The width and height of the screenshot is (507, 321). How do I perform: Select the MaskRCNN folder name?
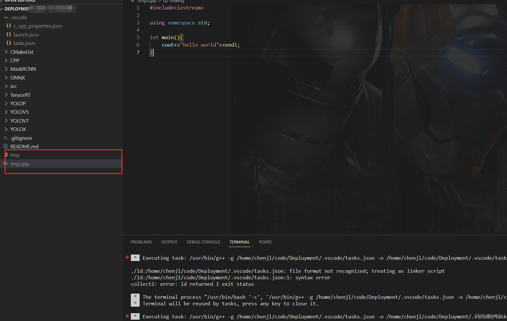coord(23,69)
